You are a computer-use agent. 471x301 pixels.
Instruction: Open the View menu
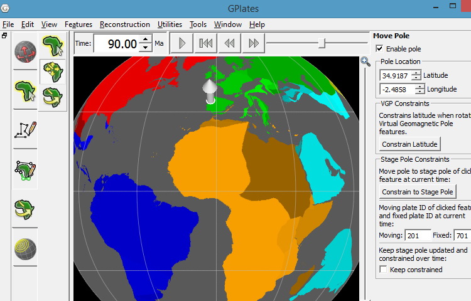click(x=49, y=24)
